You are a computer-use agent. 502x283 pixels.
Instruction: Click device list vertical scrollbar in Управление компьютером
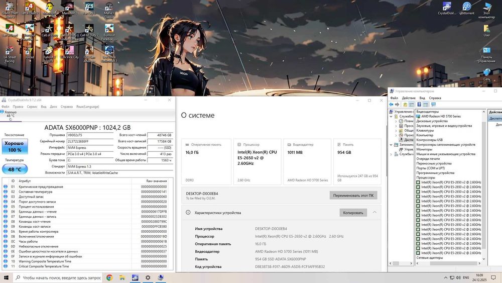click(x=484, y=185)
